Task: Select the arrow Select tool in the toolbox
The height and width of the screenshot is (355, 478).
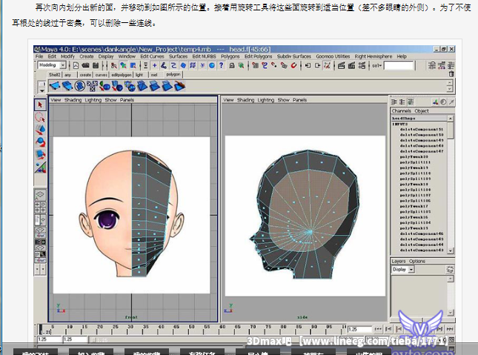Action: [x=40, y=104]
